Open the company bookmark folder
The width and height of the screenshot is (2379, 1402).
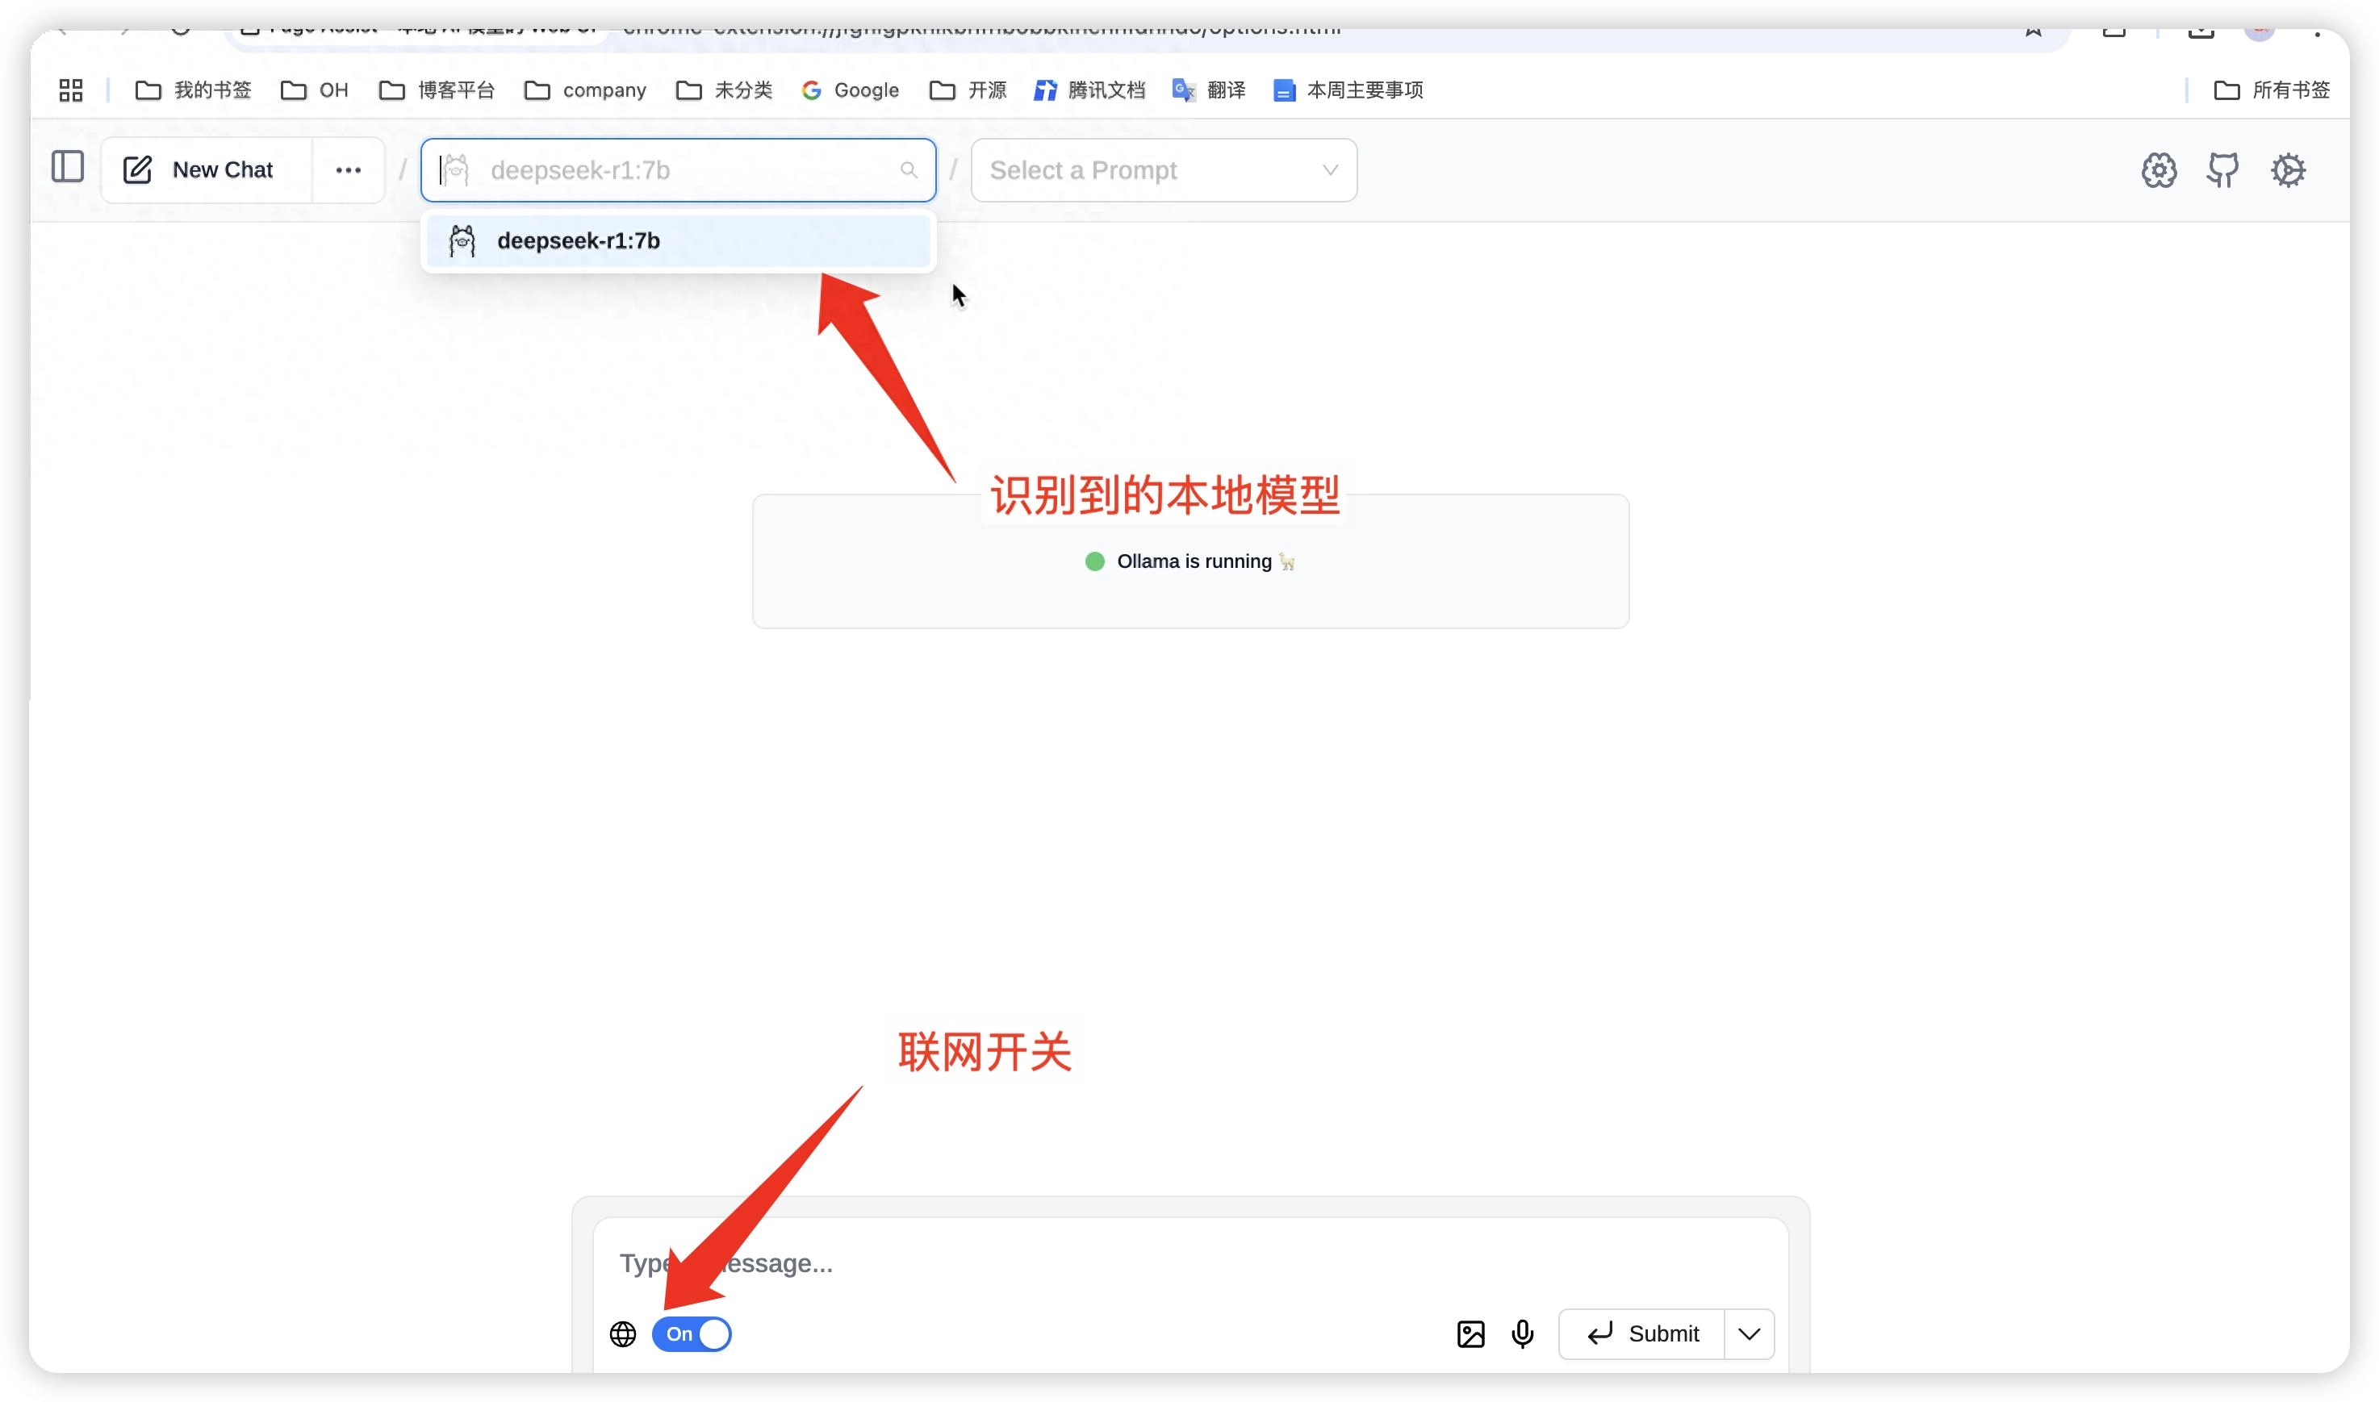point(585,90)
